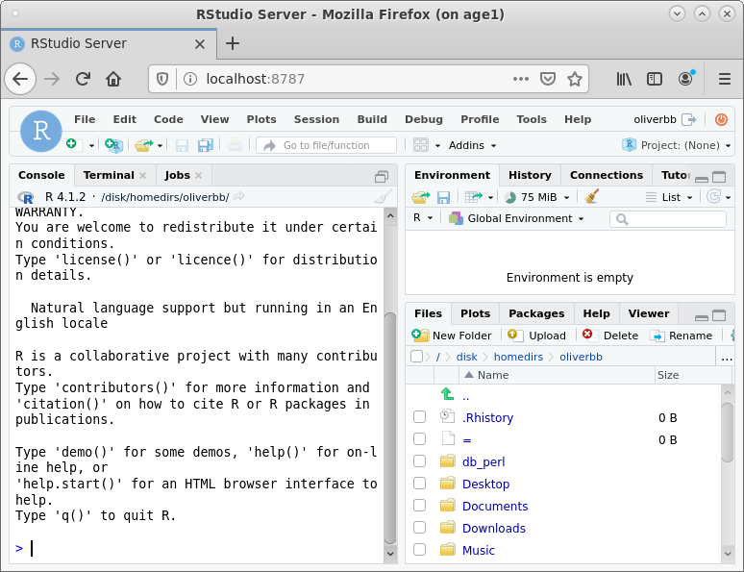Click the Go to file/function field
This screenshot has width=744, height=572.
(x=327, y=145)
